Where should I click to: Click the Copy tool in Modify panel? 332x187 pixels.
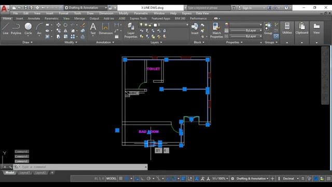(59, 31)
